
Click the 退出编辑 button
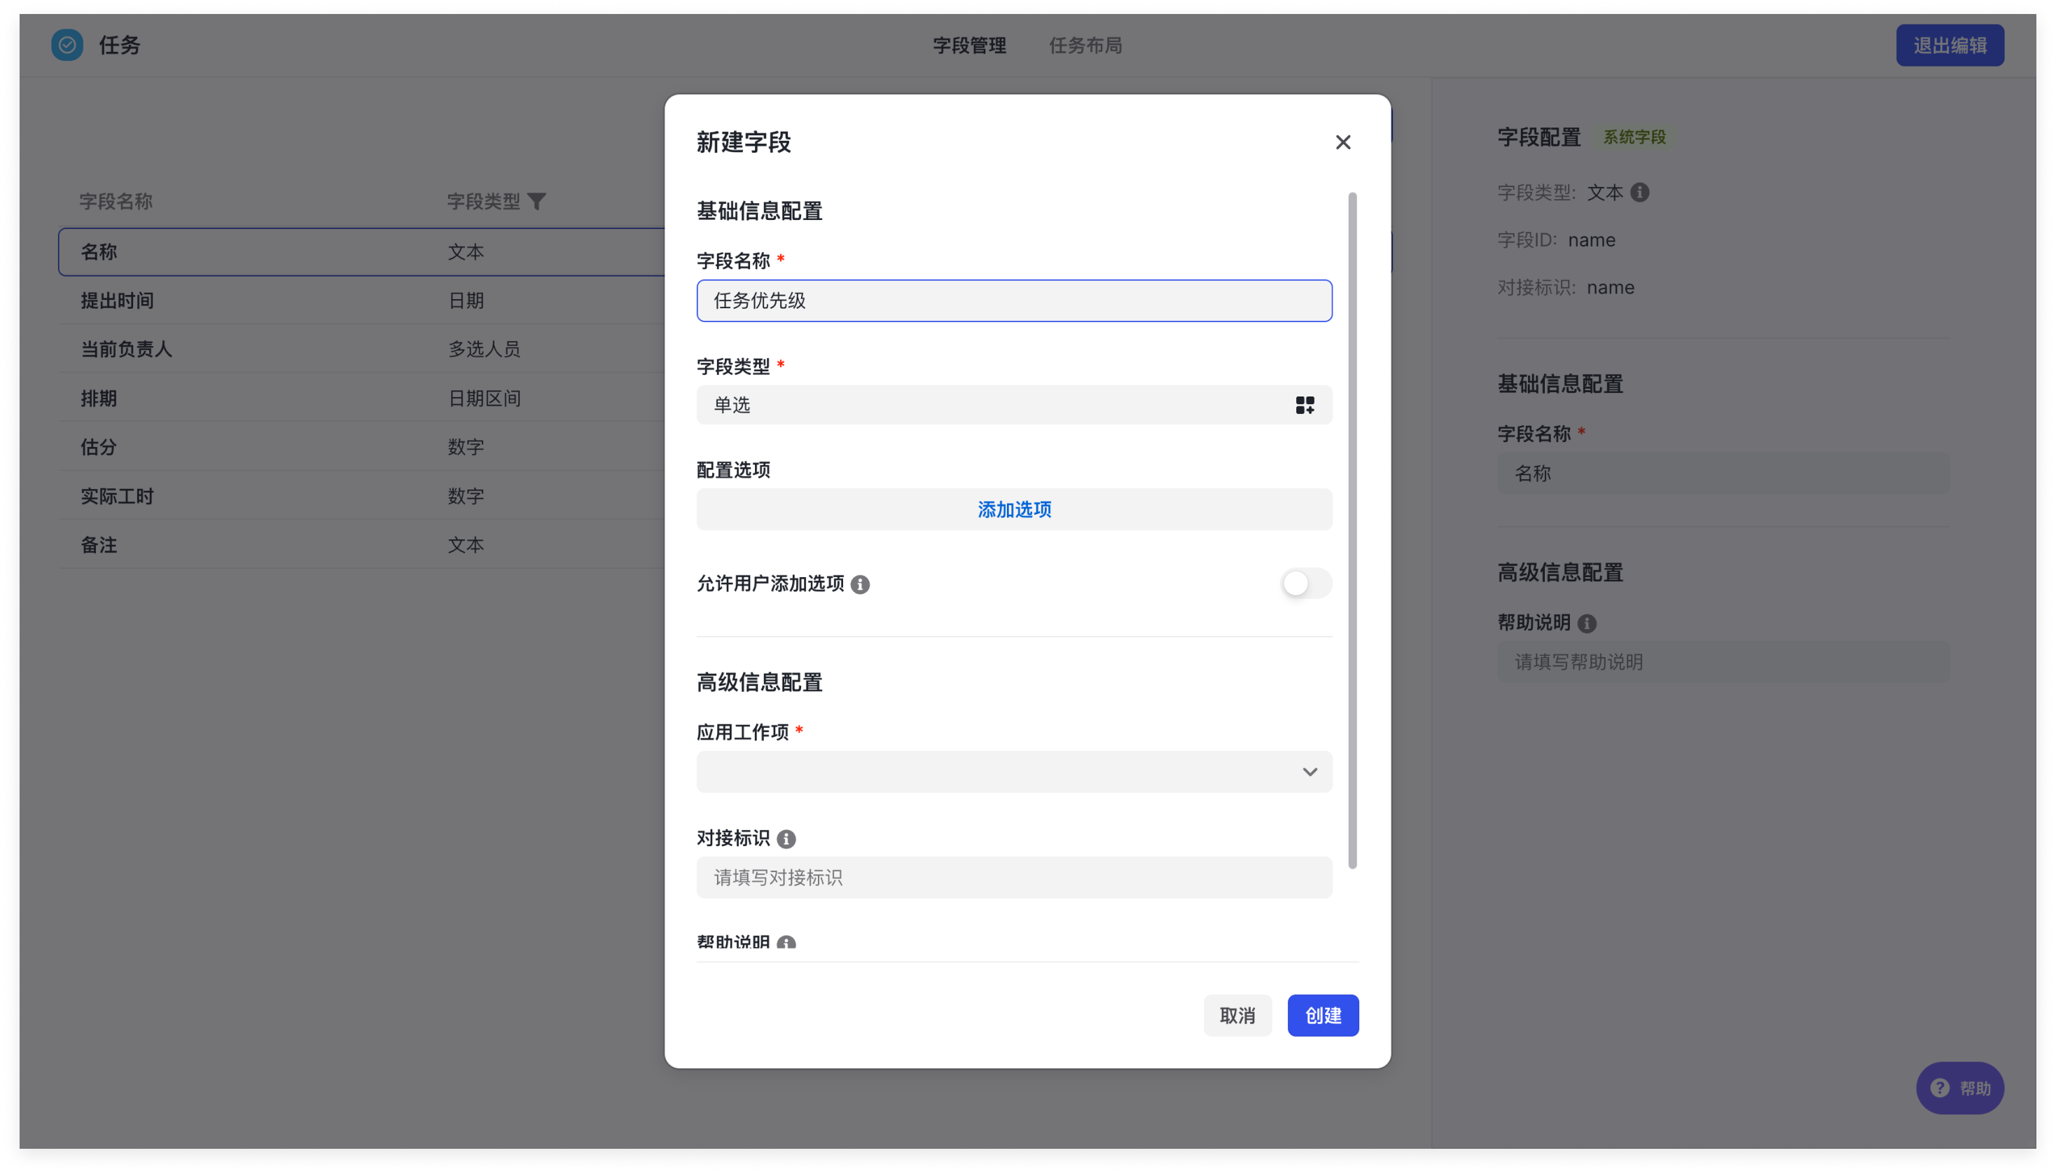pos(1950,45)
